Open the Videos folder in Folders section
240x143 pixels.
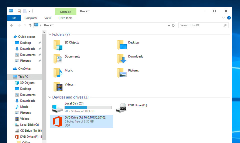58,87
